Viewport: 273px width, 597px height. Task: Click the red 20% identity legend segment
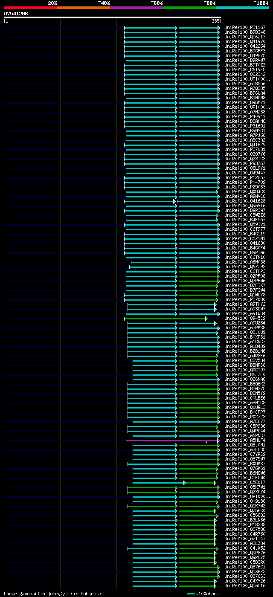[x=31, y=8]
